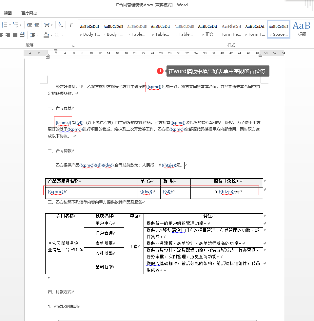
Task: Click hanging indent marker on ruler
Action: click(48, 55)
